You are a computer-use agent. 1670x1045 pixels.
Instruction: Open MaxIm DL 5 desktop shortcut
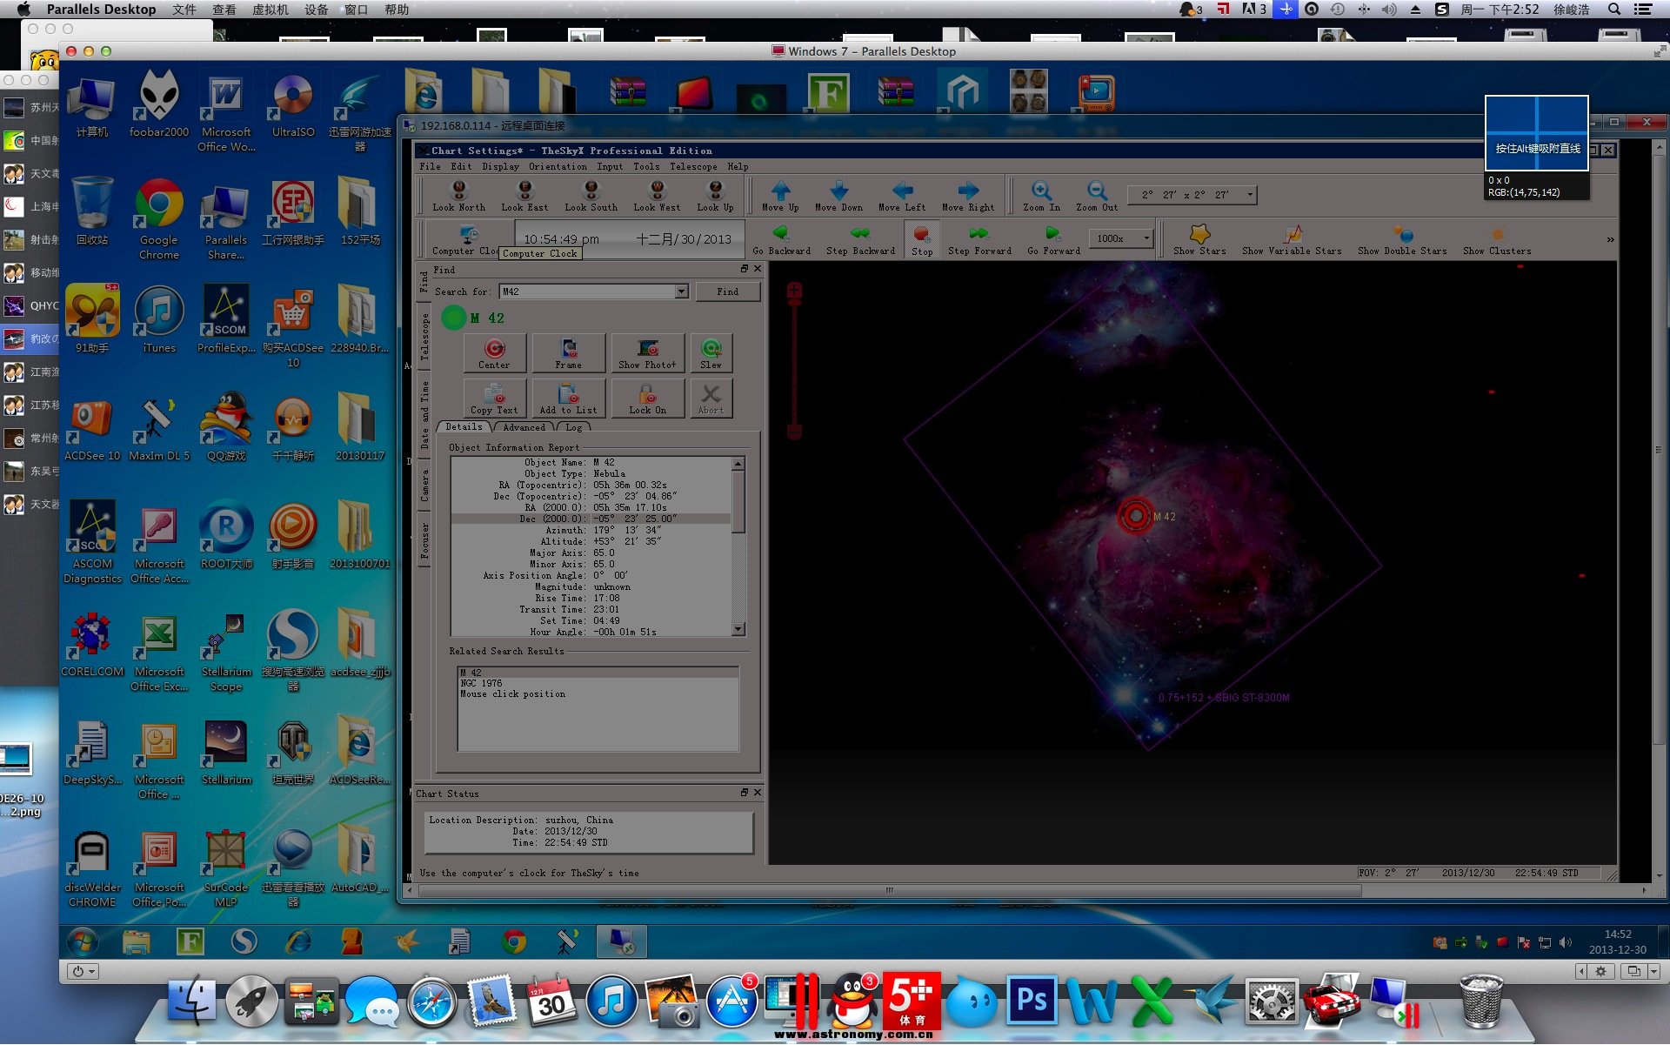(159, 429)
